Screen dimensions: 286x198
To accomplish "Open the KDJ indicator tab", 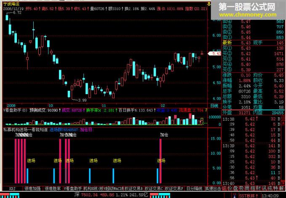I will (12, 188).
